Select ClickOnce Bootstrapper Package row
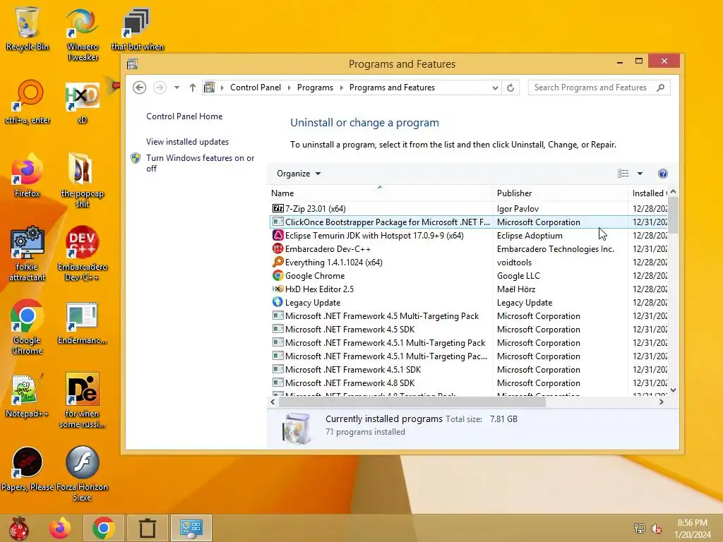This screenshot has height=542, width=723. point(468,222)
